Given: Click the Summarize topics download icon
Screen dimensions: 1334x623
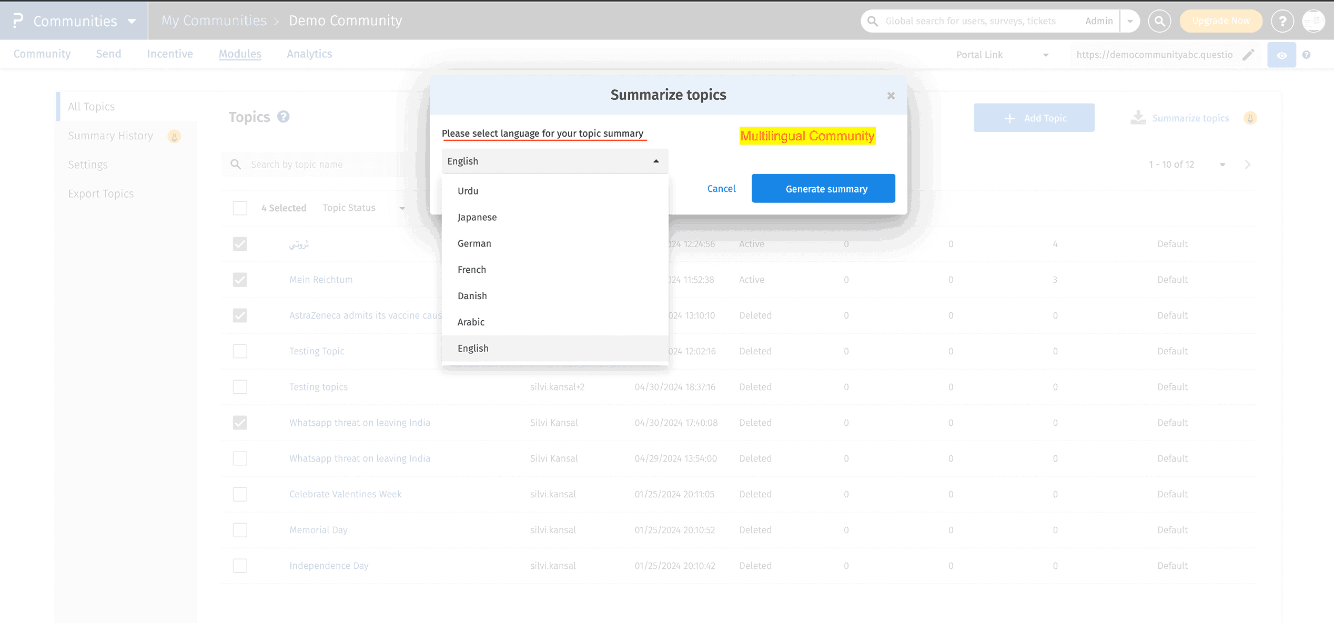Looking at the screenshot, I should (x=1138, y=118).
